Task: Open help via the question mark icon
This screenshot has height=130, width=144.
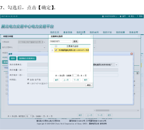Action: 137,16
